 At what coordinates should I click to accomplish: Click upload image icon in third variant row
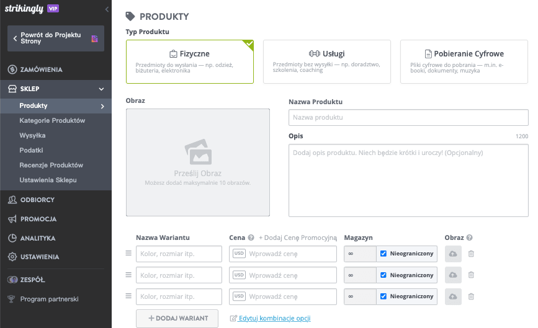click(453, 296)
